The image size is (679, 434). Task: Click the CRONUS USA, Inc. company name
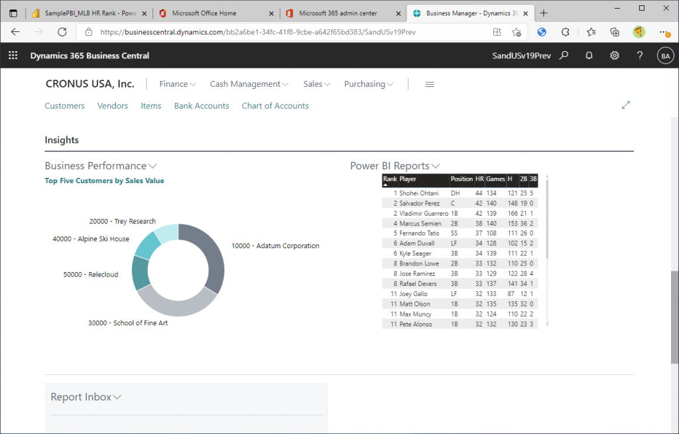click(90, 84)
